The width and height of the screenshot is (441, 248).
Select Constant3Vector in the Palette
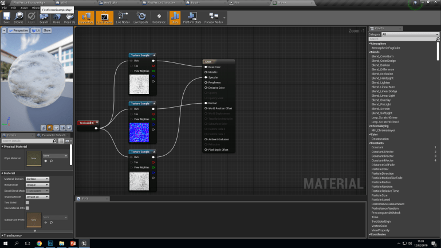(x=382, y=156)
